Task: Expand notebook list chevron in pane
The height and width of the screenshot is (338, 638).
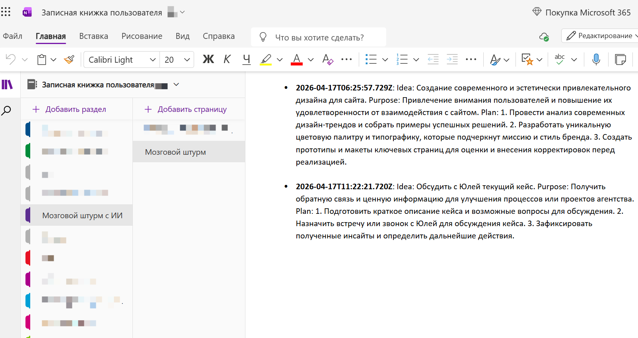Action: tap(176, 84)
